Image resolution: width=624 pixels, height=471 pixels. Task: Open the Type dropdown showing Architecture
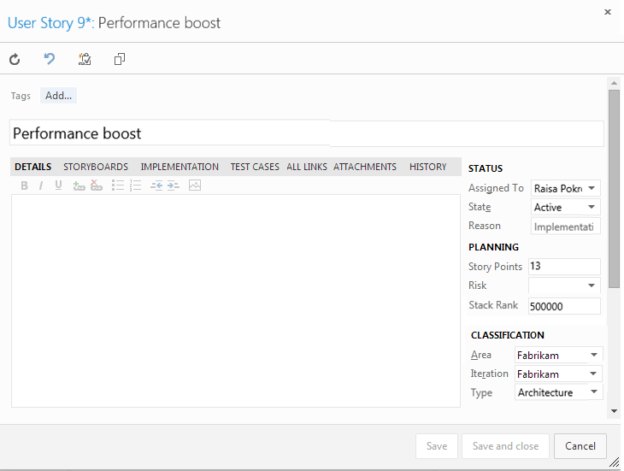pyautogui.click(x=593, y=392)
